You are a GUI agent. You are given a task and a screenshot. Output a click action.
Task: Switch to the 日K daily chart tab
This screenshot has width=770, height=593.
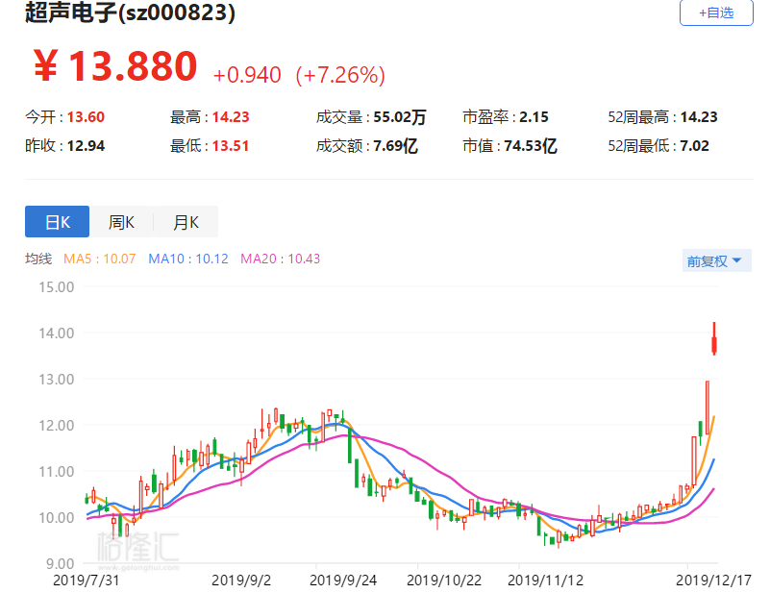tap(57, 222)
